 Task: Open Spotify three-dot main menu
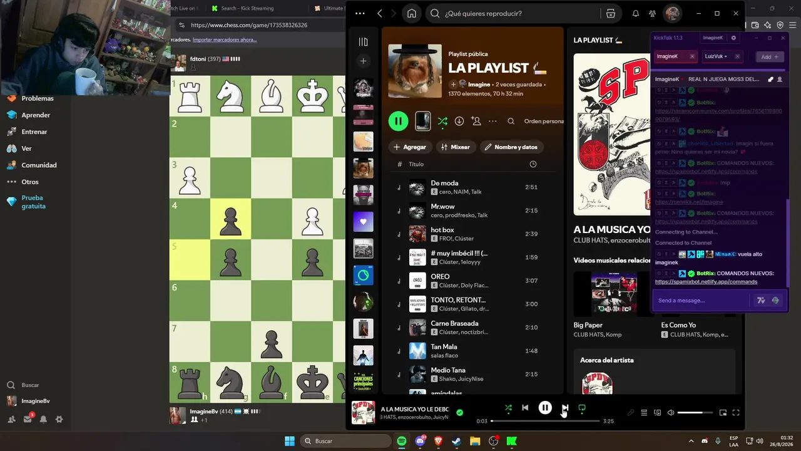tap(359, 13)
